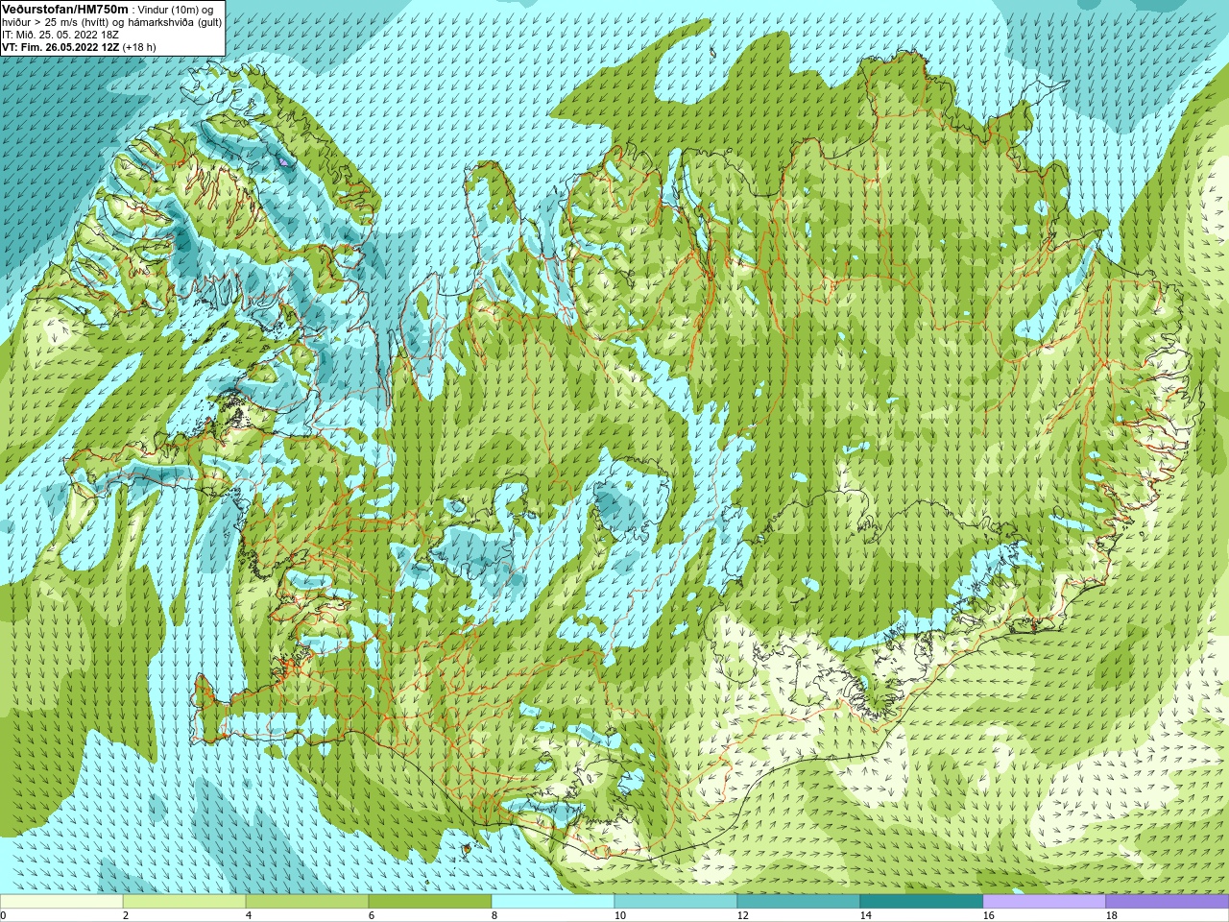The image size is (1229, 922).
Task: Click the legend tick label "2"
Action: [126, 915]
